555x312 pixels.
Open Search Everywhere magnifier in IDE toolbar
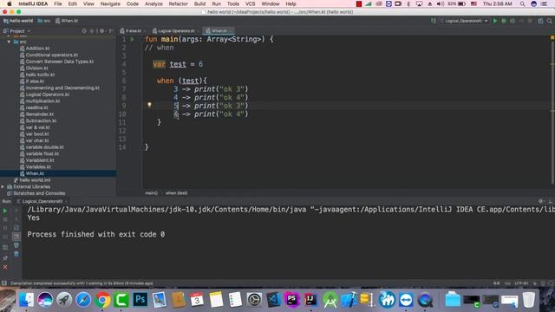coord(549,21)
